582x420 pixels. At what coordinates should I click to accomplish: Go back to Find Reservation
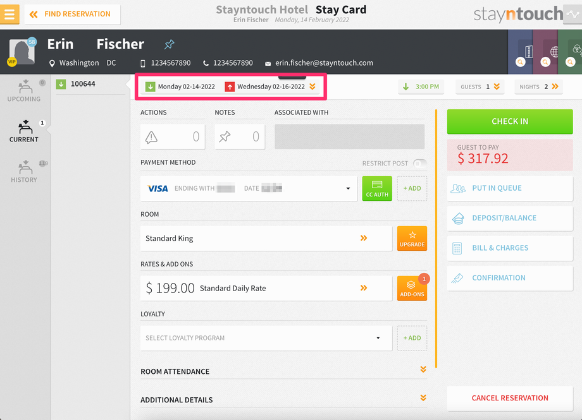click(72, 15)
